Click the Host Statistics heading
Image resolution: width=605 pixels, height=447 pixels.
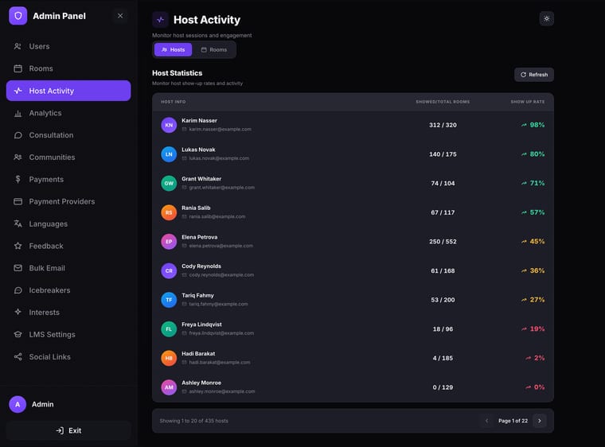point(177,73)
